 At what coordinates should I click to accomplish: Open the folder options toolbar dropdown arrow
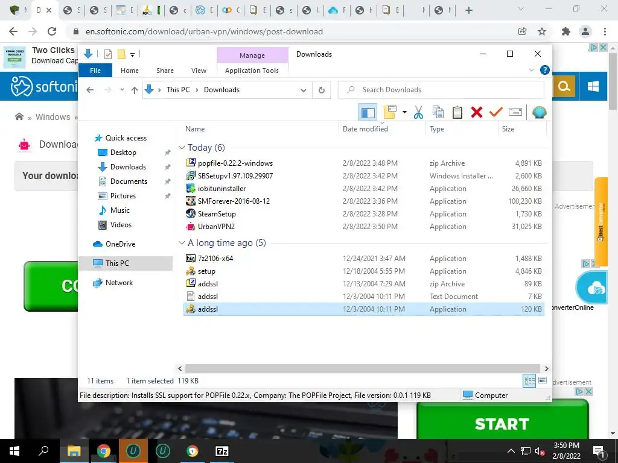(x=404, y=113)
